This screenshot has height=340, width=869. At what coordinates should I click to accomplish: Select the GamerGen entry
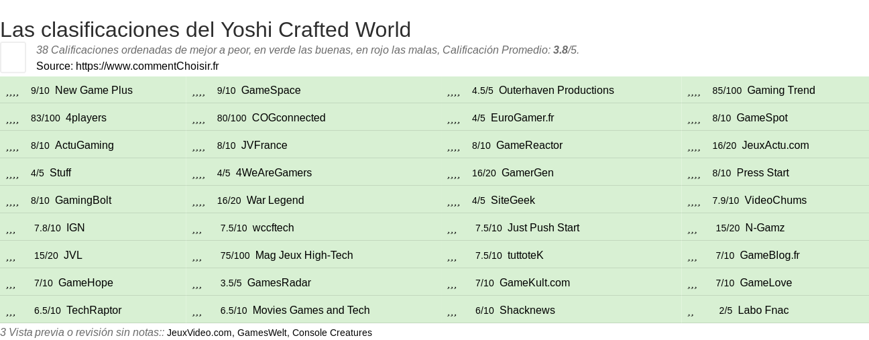point(528,172)
